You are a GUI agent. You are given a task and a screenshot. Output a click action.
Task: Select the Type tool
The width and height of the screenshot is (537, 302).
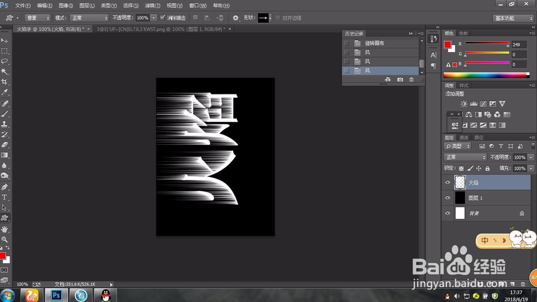[x=4, y=197]
